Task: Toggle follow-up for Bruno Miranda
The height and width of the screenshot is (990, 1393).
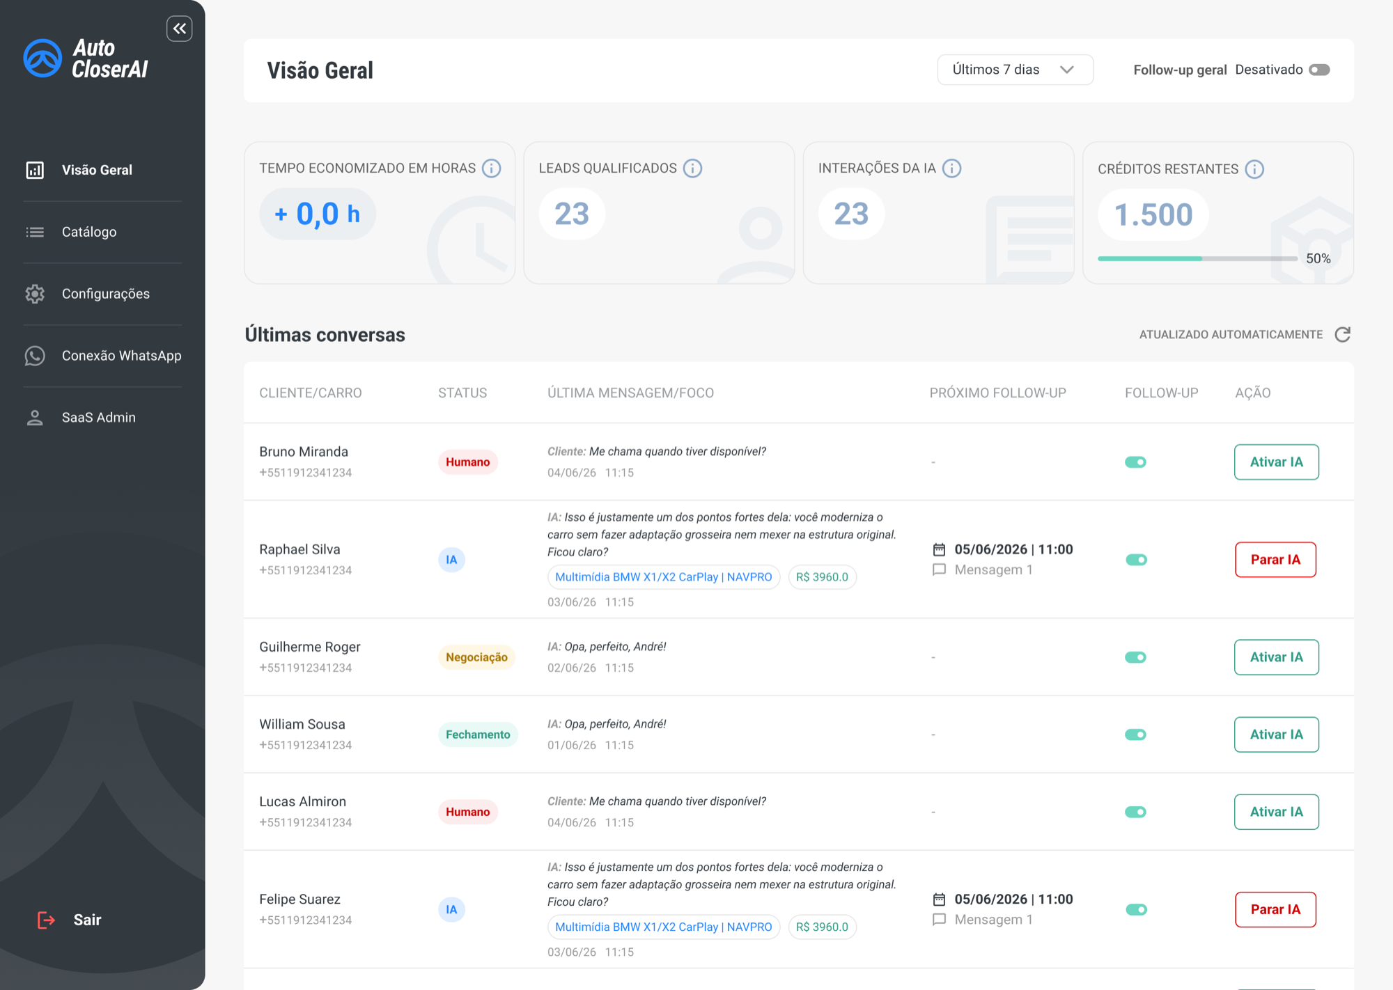Action: coord(1135,462)
